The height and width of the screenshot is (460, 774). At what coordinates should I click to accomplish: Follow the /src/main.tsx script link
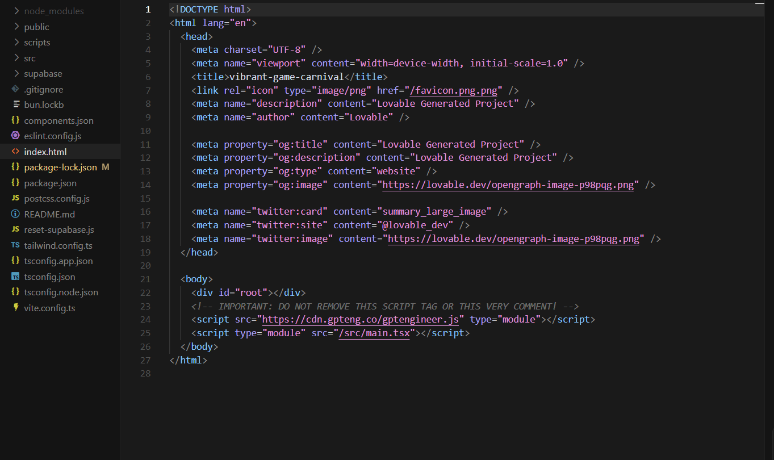point(374,333)
